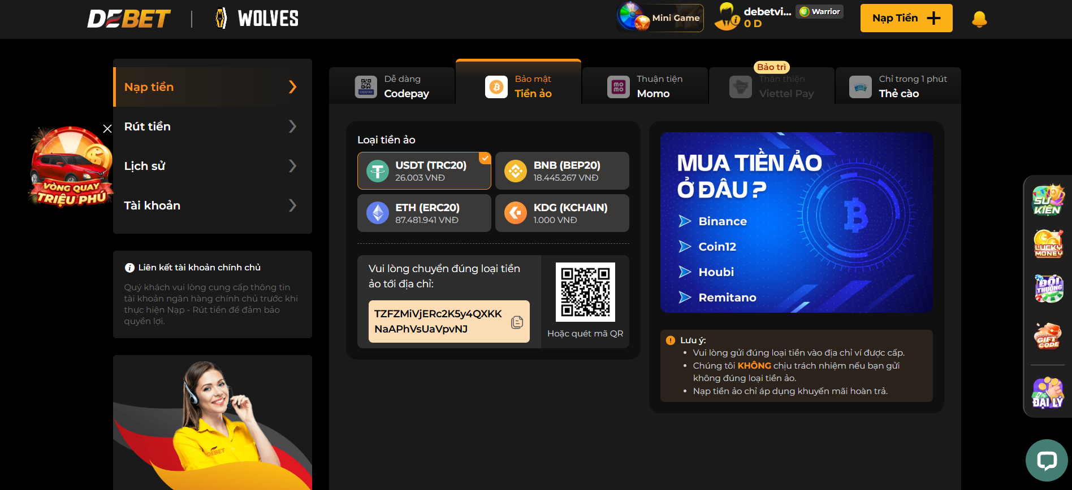Open the Gift Code icon
The image size is (1072, 490).
tap(1048, 336)
